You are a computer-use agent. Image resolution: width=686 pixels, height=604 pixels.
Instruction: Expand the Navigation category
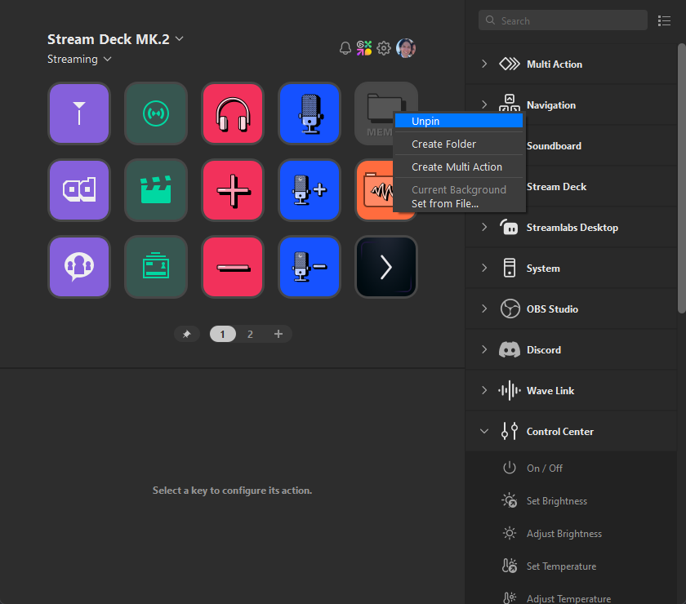tap(484, 104)
